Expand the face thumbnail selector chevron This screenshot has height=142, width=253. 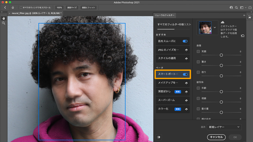tap(215, 27)
